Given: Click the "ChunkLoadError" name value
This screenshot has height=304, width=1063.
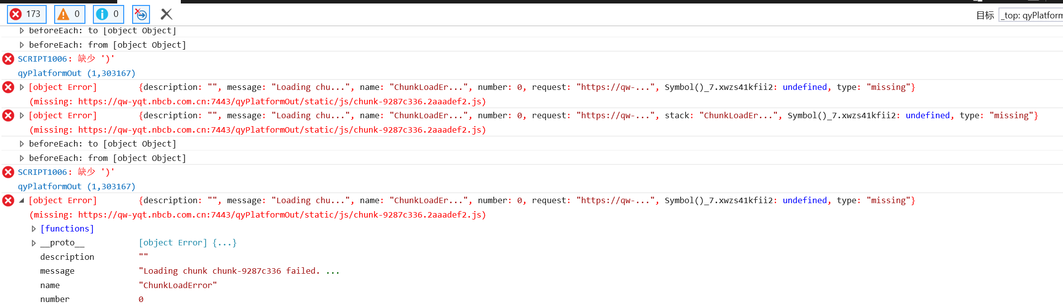Looking at the screenshot, I should pos(178,285).
